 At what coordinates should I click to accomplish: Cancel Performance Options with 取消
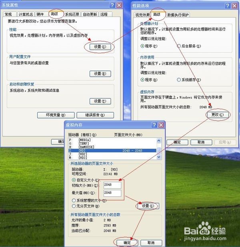201,142
